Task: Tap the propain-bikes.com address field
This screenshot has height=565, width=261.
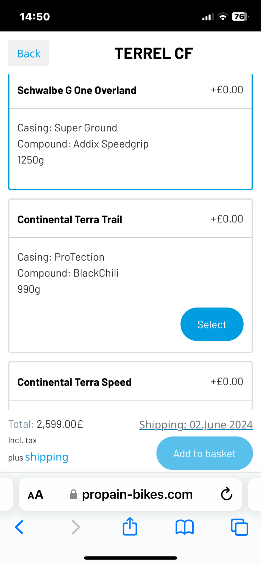Action: pyautogui.click(x=137, y=494)
